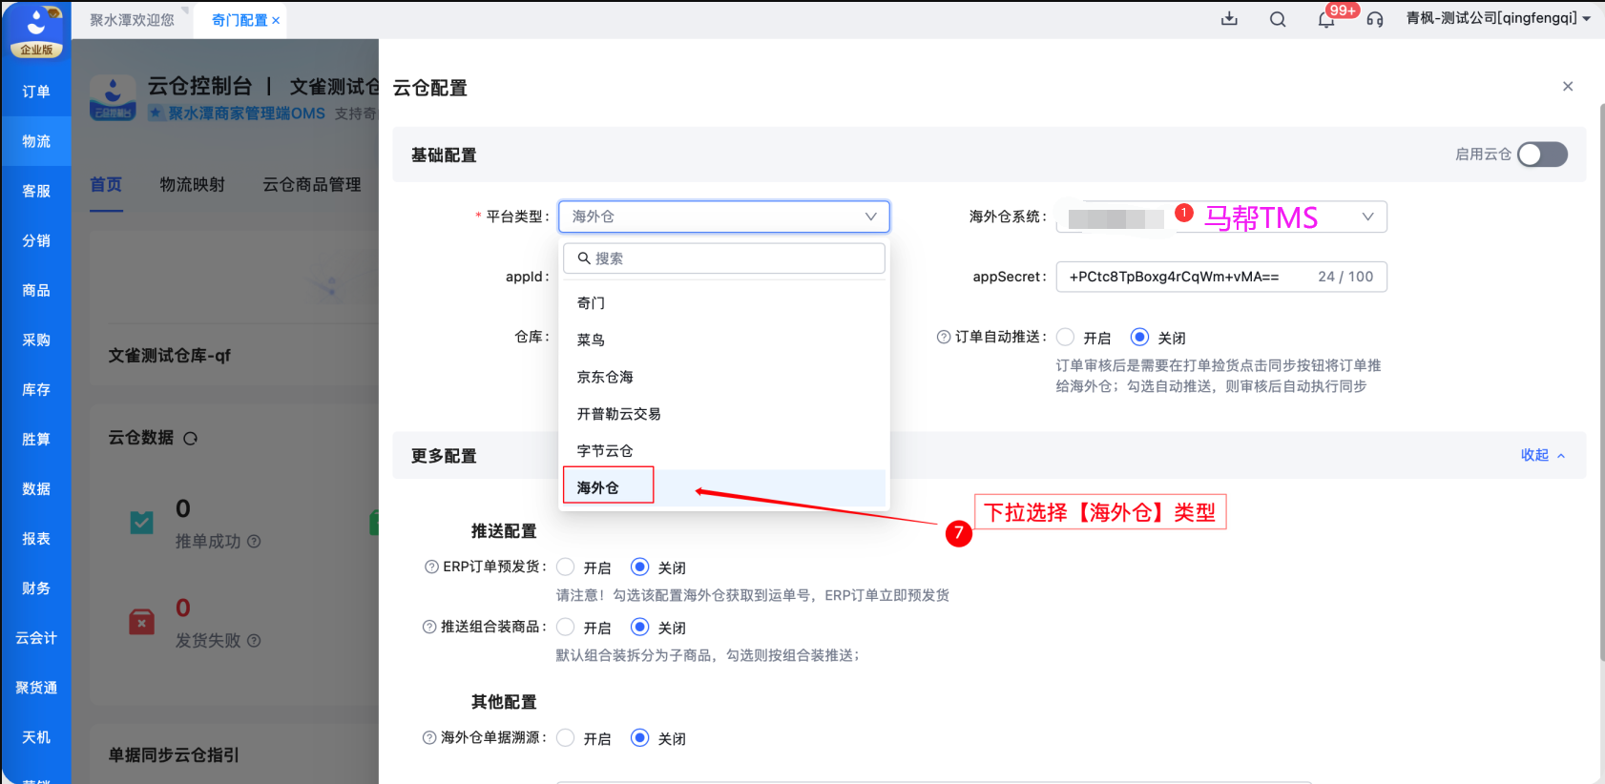Select 开启 for 海外仓单据溯源
The width and height of the screenshot is (1605, 784).
tap(566, 737)
